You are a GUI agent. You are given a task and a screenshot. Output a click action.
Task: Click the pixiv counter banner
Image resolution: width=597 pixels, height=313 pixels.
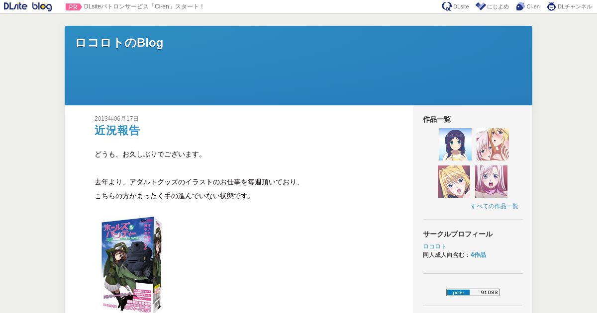(x=473, y=293)
